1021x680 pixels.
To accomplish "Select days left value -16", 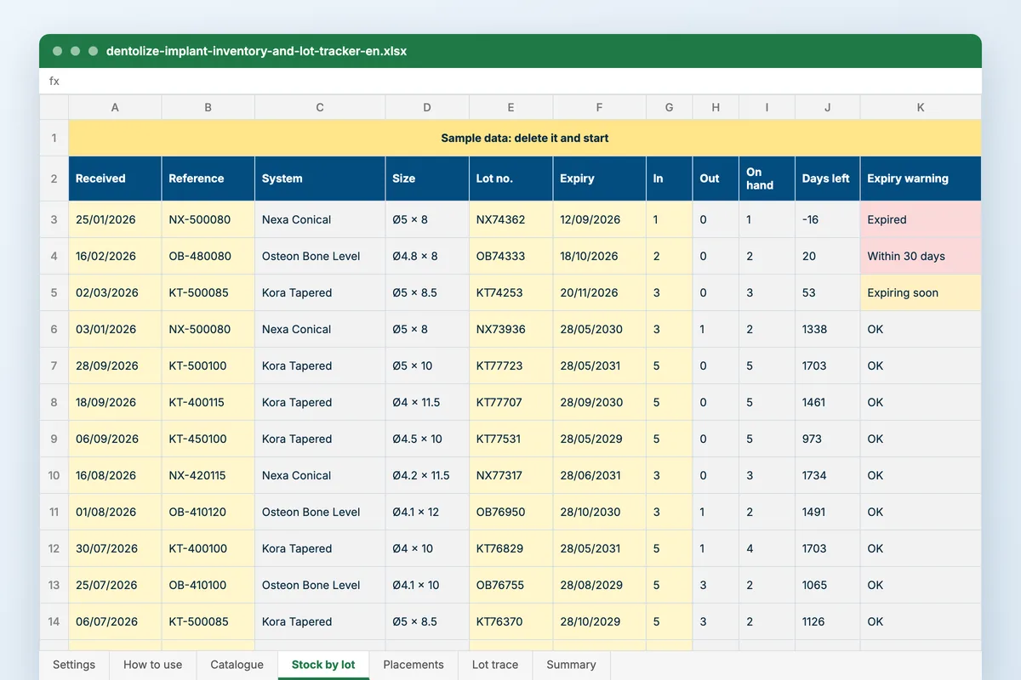I will (828, 219).
